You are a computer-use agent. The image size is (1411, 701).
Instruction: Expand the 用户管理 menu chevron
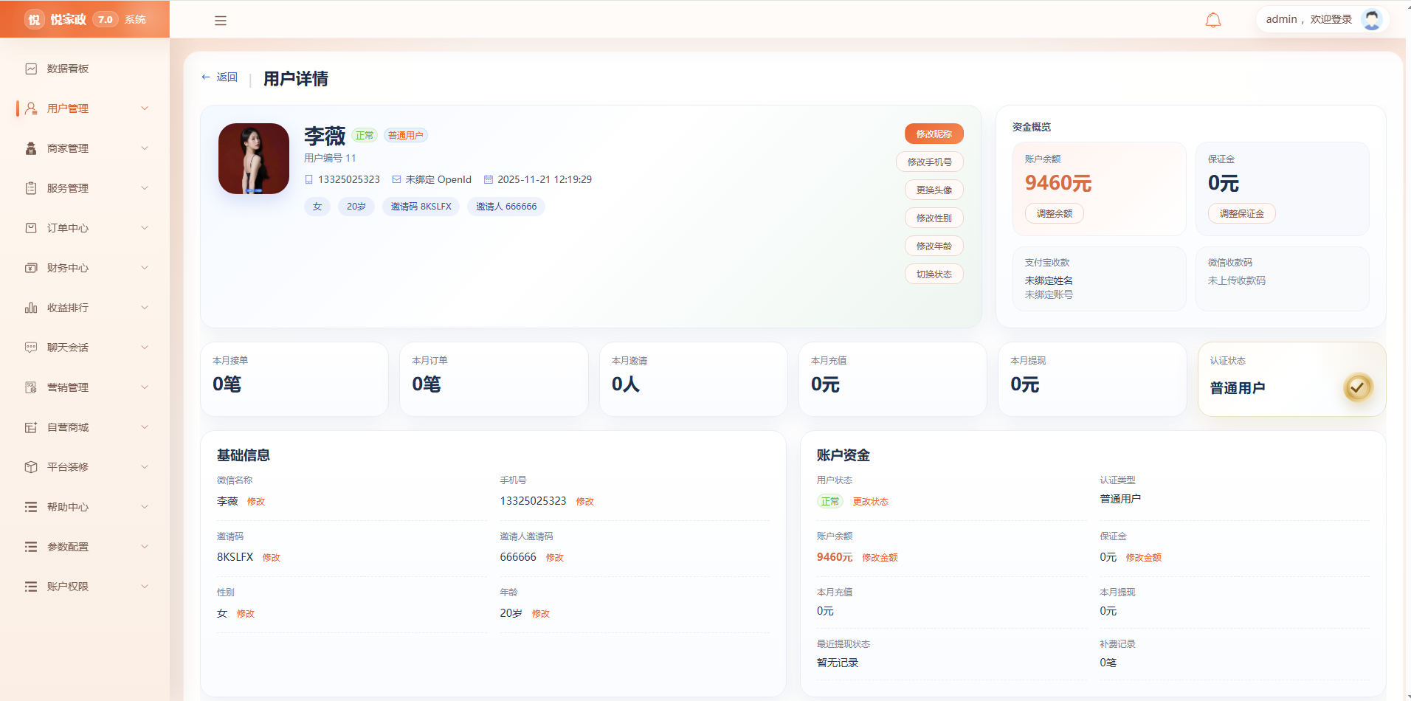tap(145, 108)
